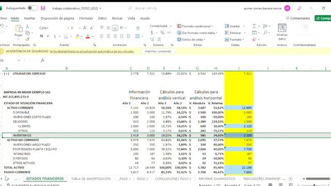The height and width of the screenshot is (186, 331).
Task: Click the Cut scissors icon
Action: coord(27,26)
